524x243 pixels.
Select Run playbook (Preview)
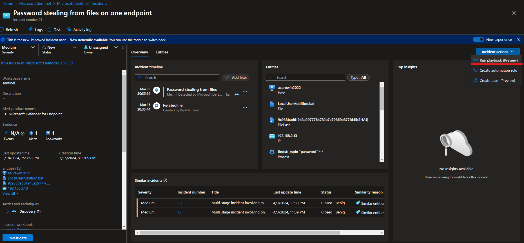click(x=496, y=60)
